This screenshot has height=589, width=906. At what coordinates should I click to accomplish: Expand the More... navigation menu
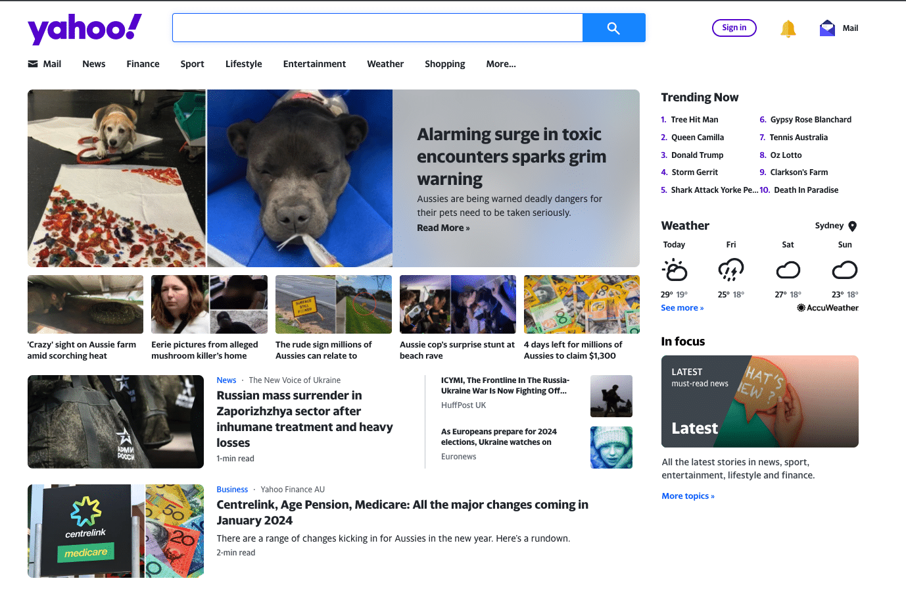(x=501, y=64)
